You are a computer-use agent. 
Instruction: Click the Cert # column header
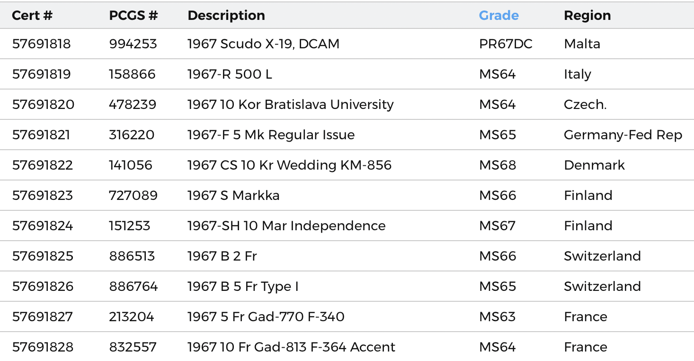coord(32,15)
